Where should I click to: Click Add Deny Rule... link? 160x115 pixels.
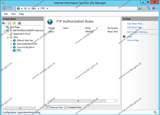[x=135, y=27]
